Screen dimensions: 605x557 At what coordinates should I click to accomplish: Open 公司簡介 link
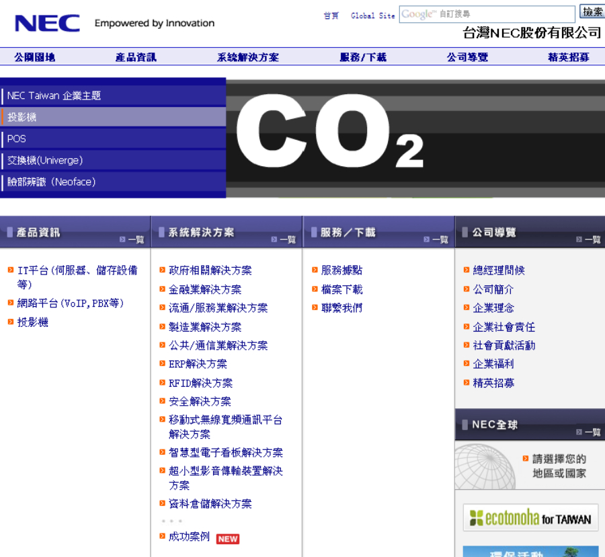pyautogui.click(x=493, y=289)
